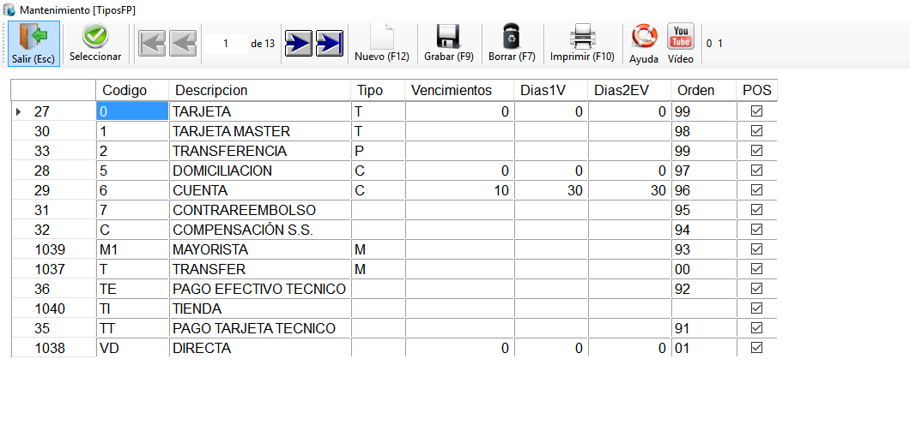The height and width of the screenshot is (431, 910).
Task: Select the TIENDA description cell
Action: pos(260,308)
